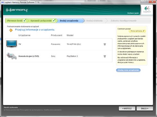Select the Zakończ konfigurowanie step

pos(124,21)
